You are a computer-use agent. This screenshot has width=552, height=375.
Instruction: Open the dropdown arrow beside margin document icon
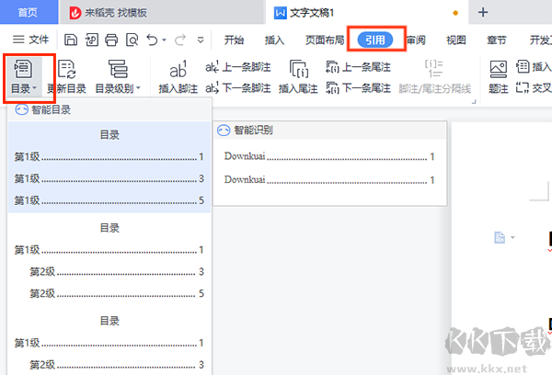(x=512, y=237)
